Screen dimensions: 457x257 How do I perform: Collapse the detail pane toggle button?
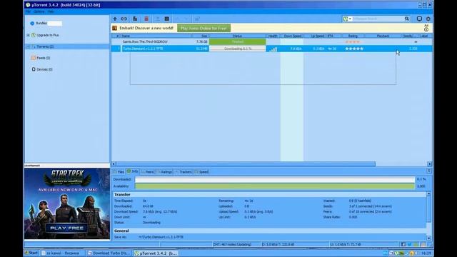(x=429, y=171)
